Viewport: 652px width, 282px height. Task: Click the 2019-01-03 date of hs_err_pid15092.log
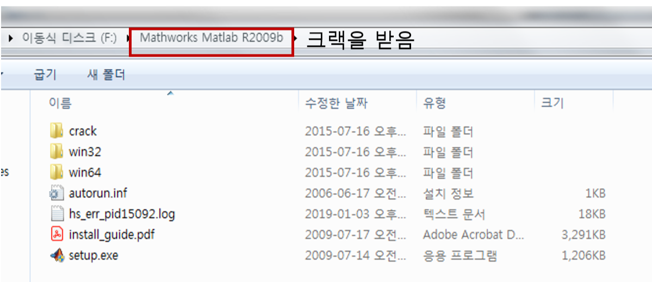[x=355, y=214]
